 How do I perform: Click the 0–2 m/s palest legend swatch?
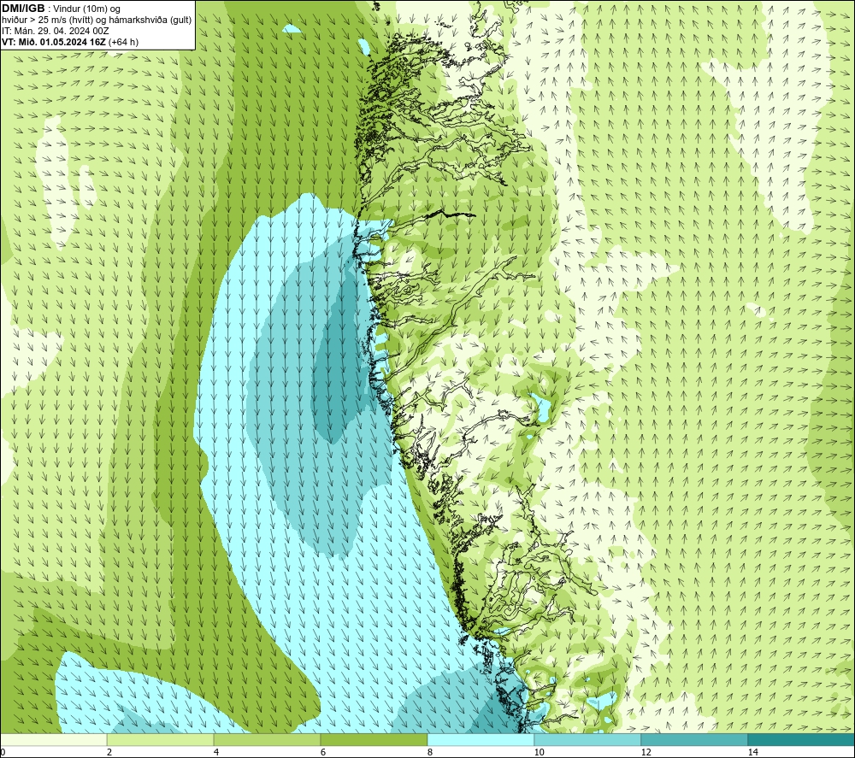[x=53, y=740]
